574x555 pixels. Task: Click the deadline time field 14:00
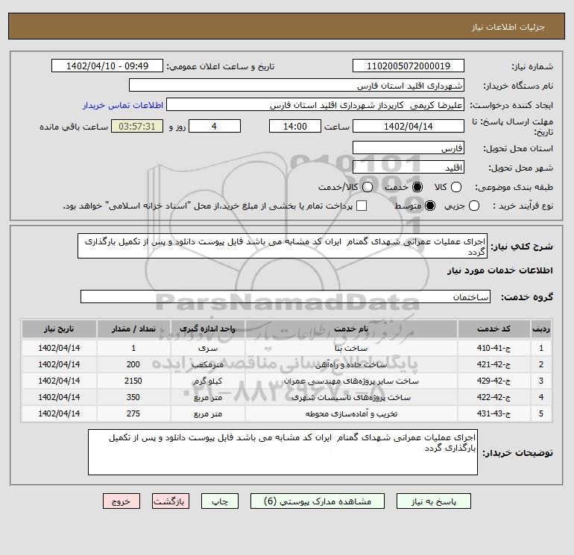click(x=295, y=126)
